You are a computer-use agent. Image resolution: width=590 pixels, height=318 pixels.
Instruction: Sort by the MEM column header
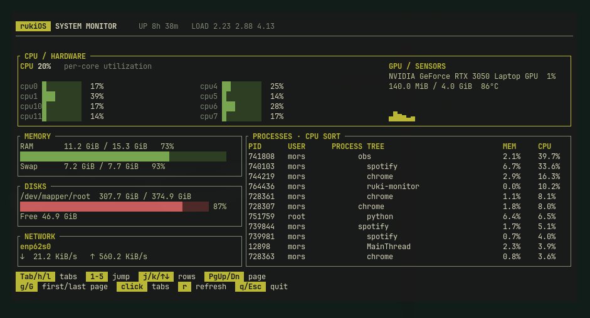tap(510, 146)
